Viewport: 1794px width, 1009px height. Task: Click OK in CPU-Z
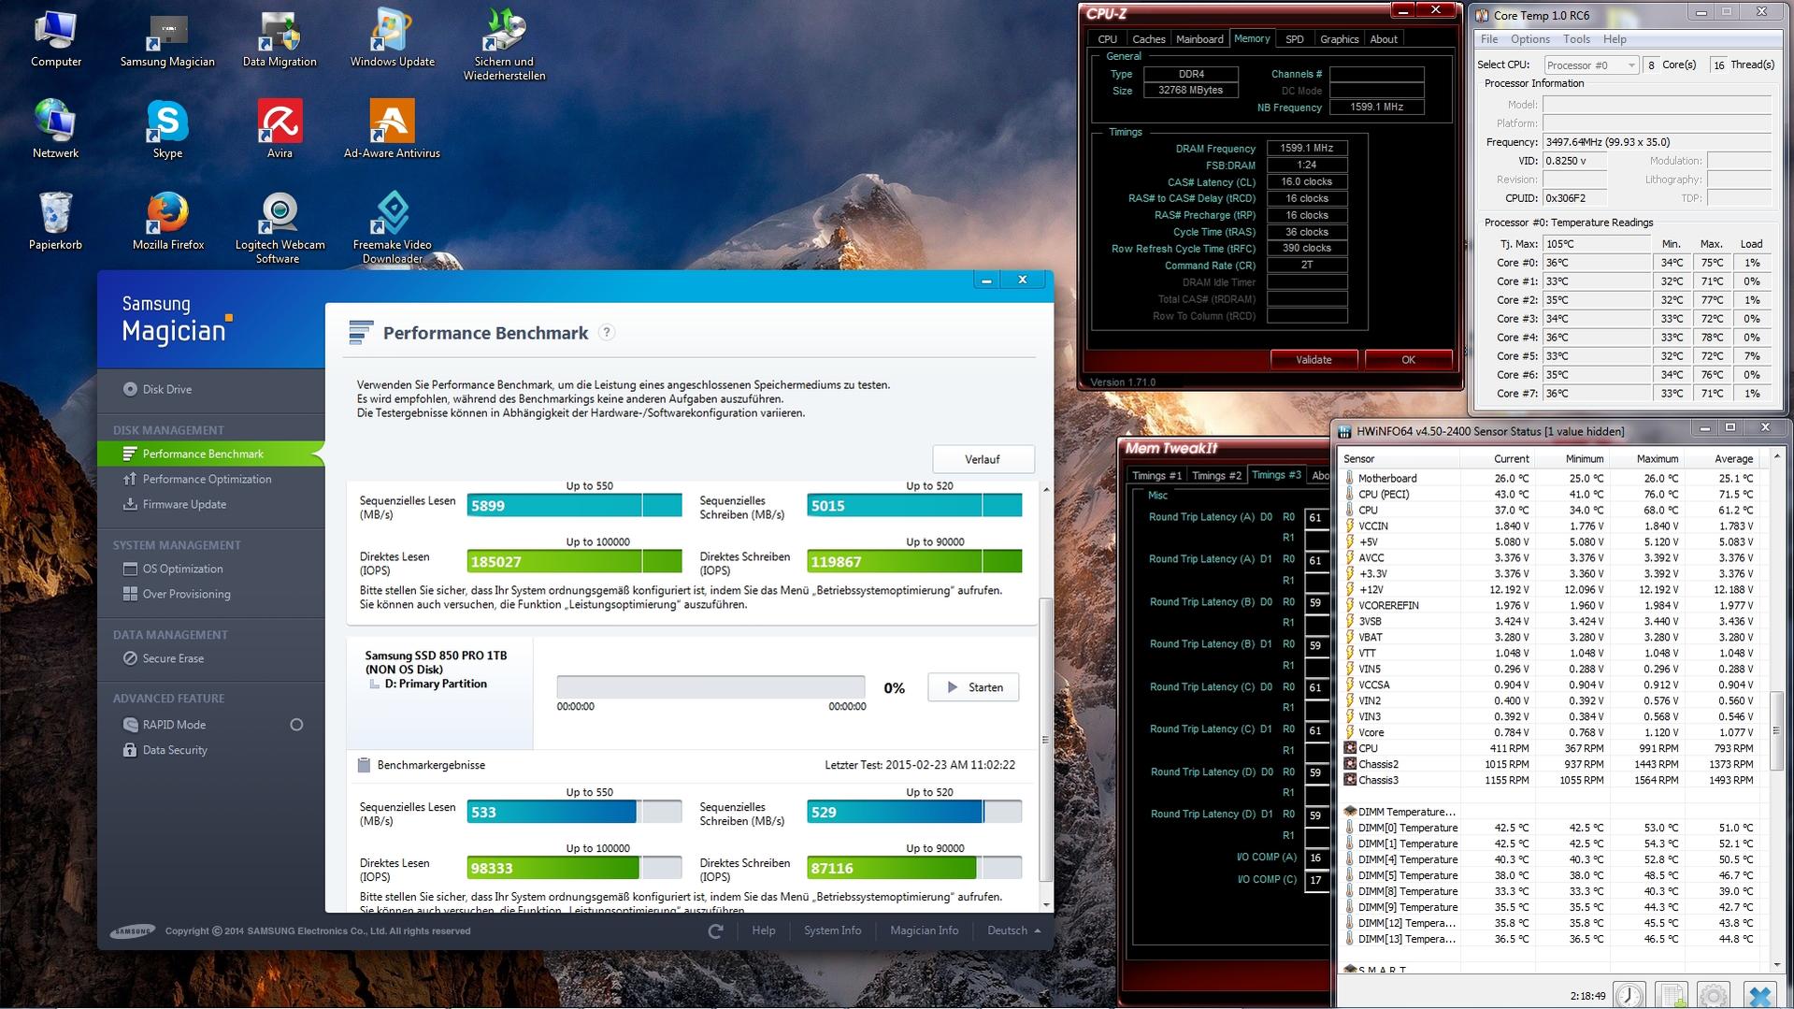tap(1408, 360)
